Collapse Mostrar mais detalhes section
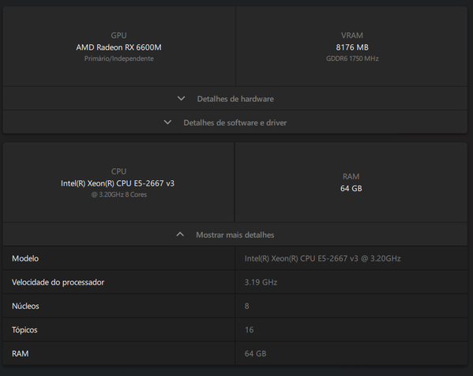 click(235, 235)
